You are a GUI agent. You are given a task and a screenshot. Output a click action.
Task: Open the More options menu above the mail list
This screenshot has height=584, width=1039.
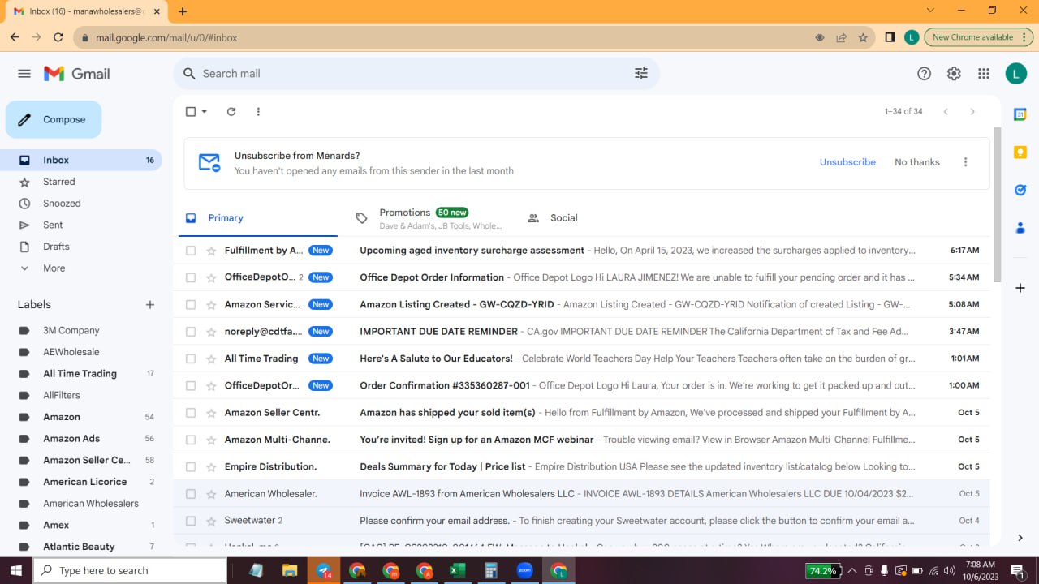(x=258, y=112)
